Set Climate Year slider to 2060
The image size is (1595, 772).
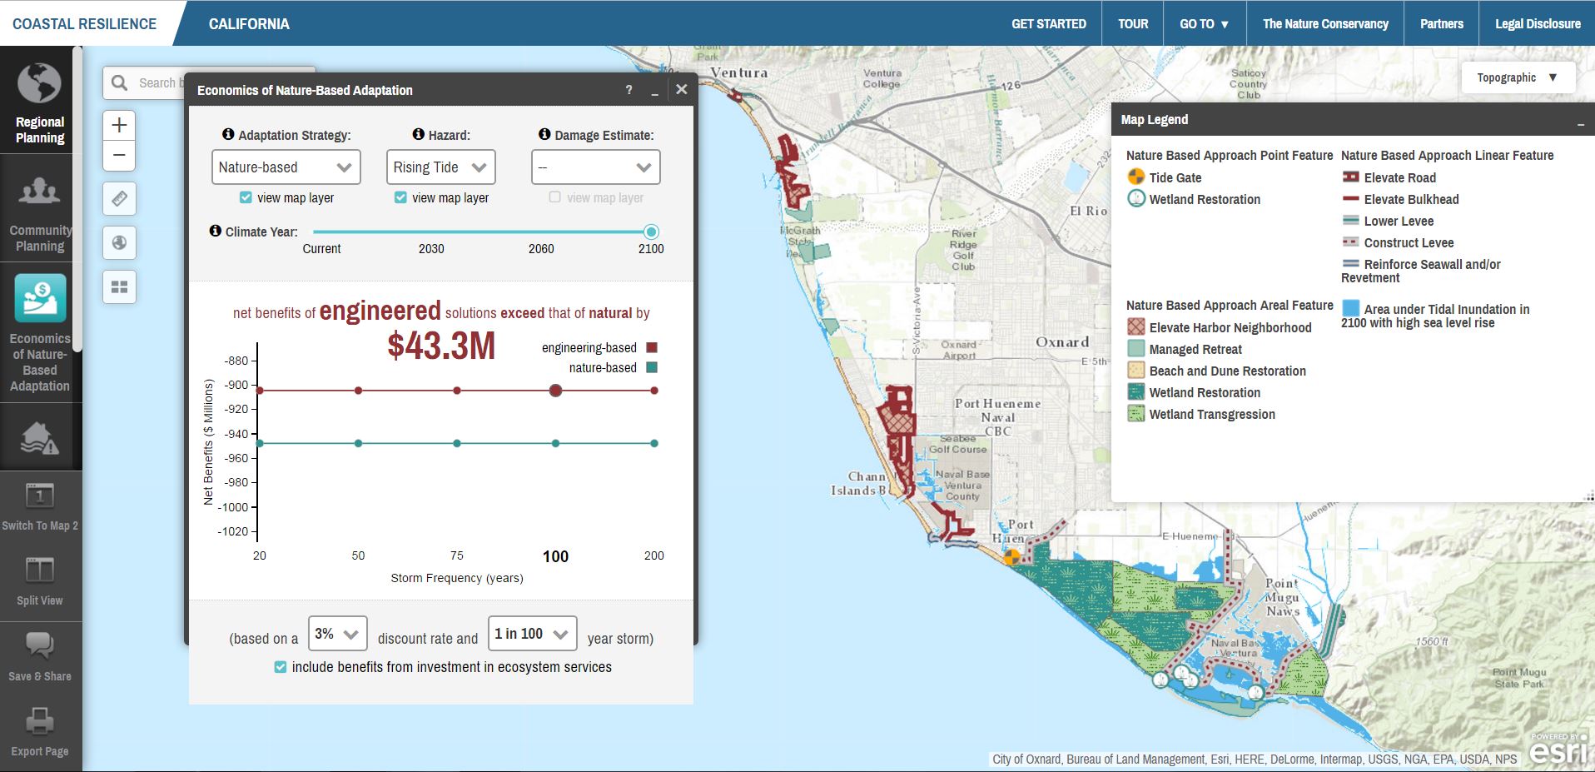click(x=541, y=232)
